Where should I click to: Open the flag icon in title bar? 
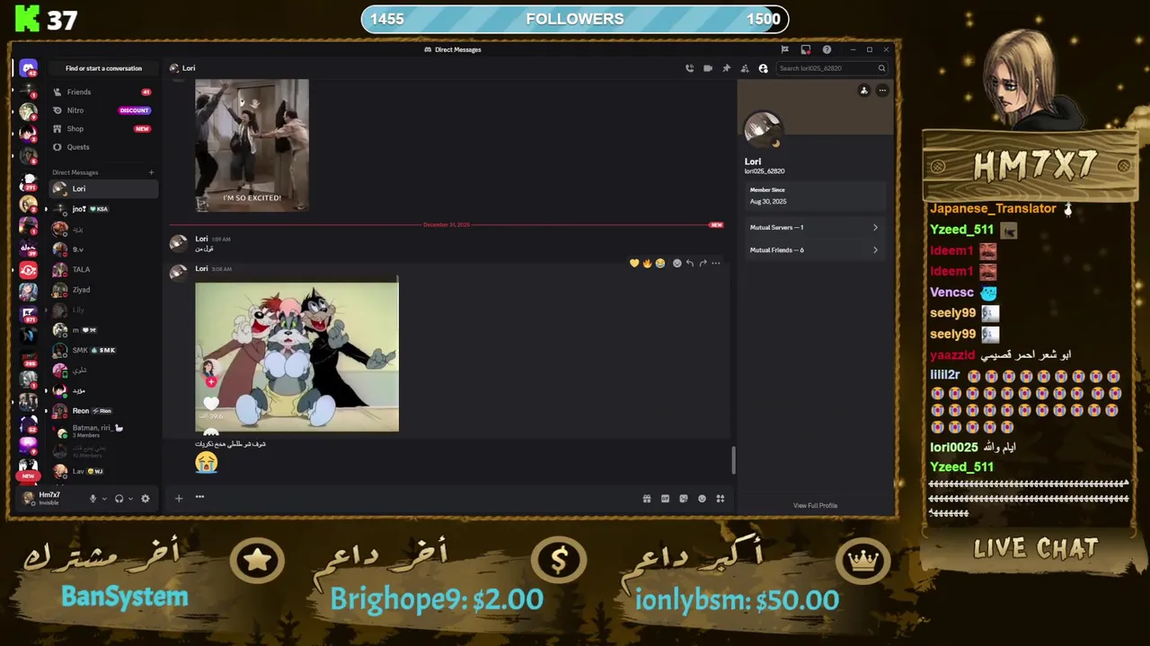coord(784,49)
